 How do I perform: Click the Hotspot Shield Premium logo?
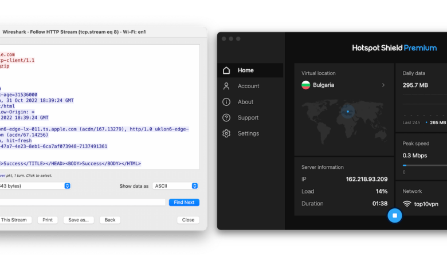394,48
